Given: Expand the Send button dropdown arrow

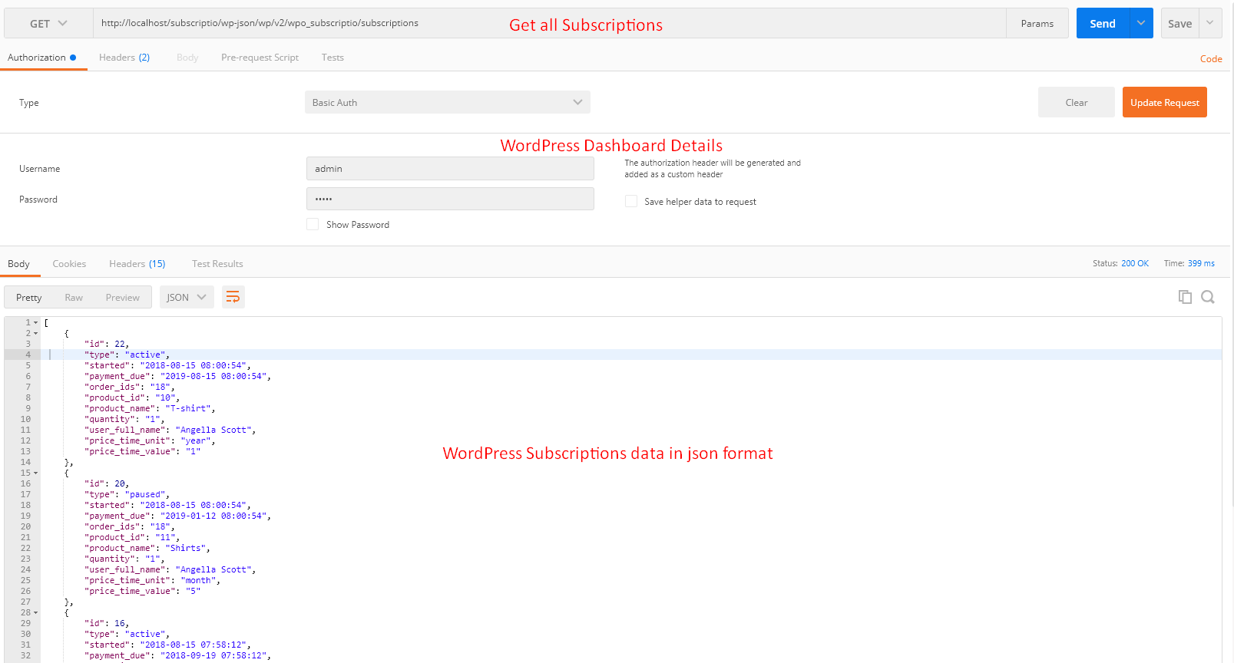Looking at the screenshot, I should pos(1141,23).
